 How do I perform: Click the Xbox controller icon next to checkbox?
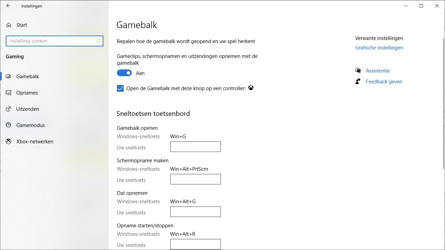point(251,88)
